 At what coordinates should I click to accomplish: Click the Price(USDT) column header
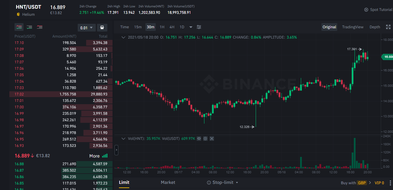click(25, 36)
